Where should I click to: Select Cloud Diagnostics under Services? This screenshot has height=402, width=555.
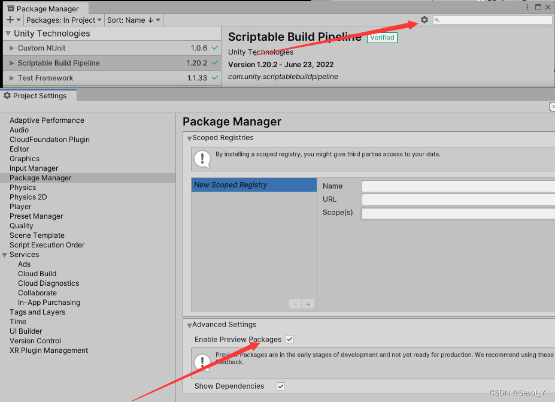(x=48, y=283)
